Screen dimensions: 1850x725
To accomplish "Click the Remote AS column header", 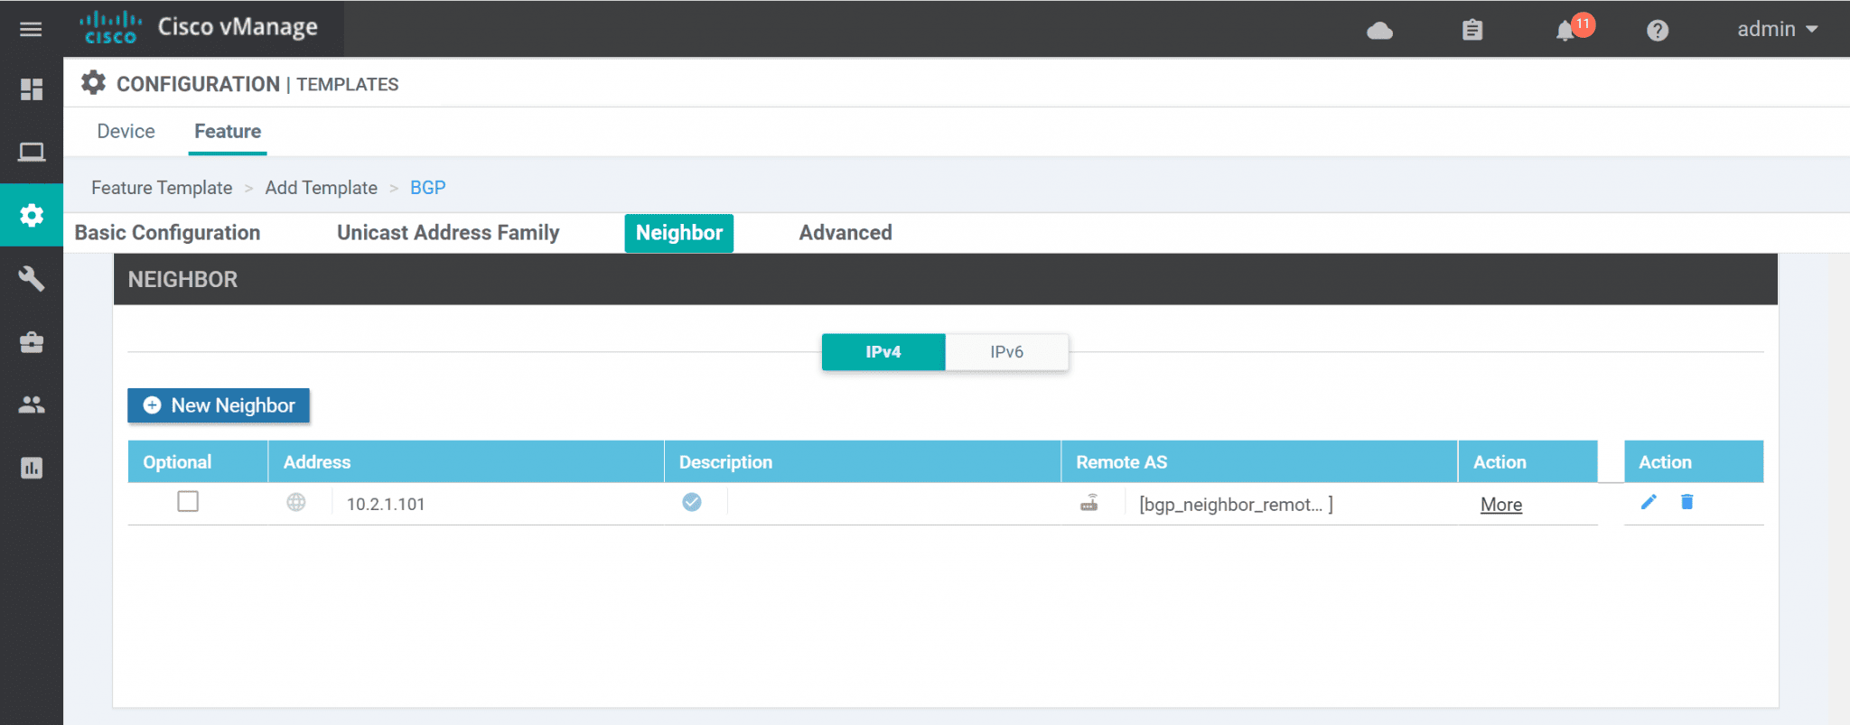I will coord(1259,461).
